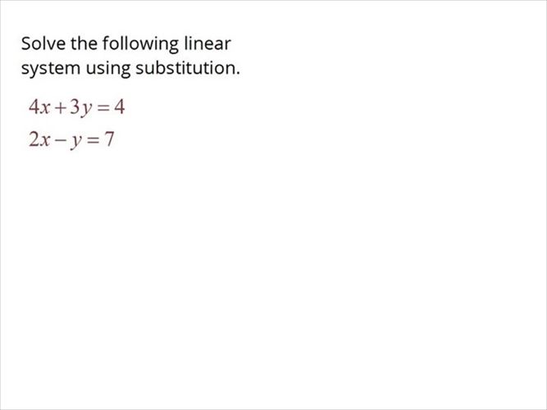Viewport: 547px width, 410px height.
Task: Click the word "the" in the first line
Action: click(x=84, y=43)
